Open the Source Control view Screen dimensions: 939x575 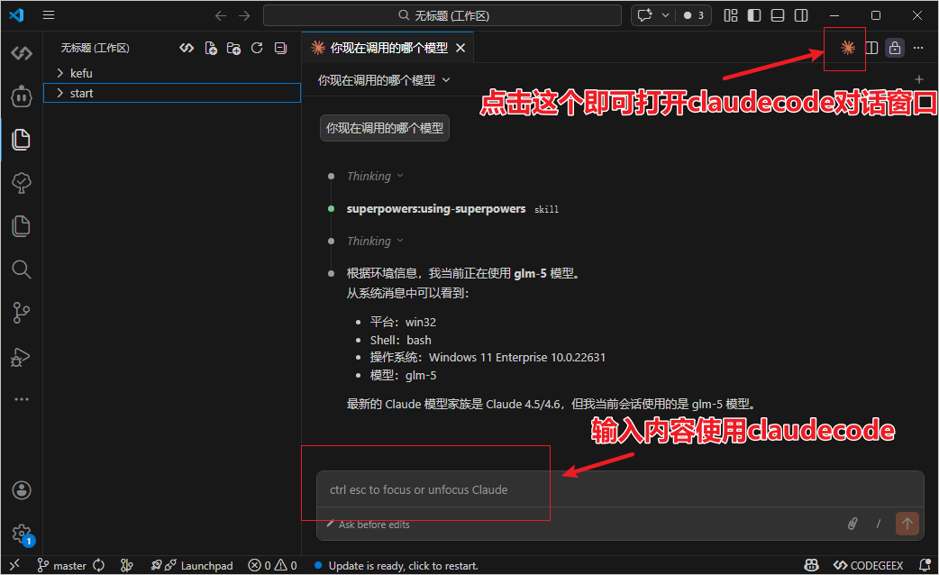click(22, 313)
